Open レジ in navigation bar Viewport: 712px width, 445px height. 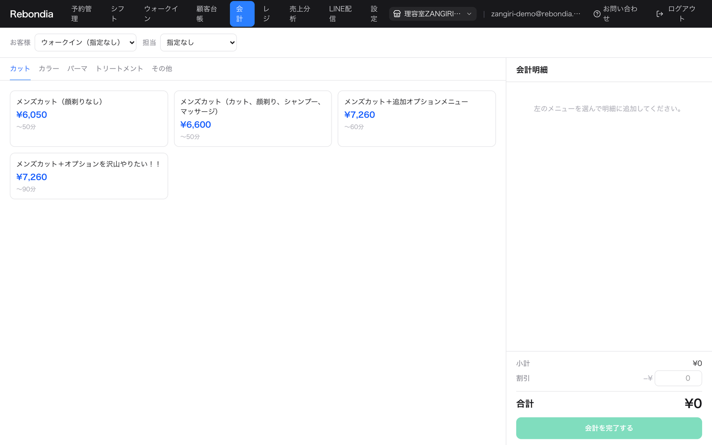point(267,14)
